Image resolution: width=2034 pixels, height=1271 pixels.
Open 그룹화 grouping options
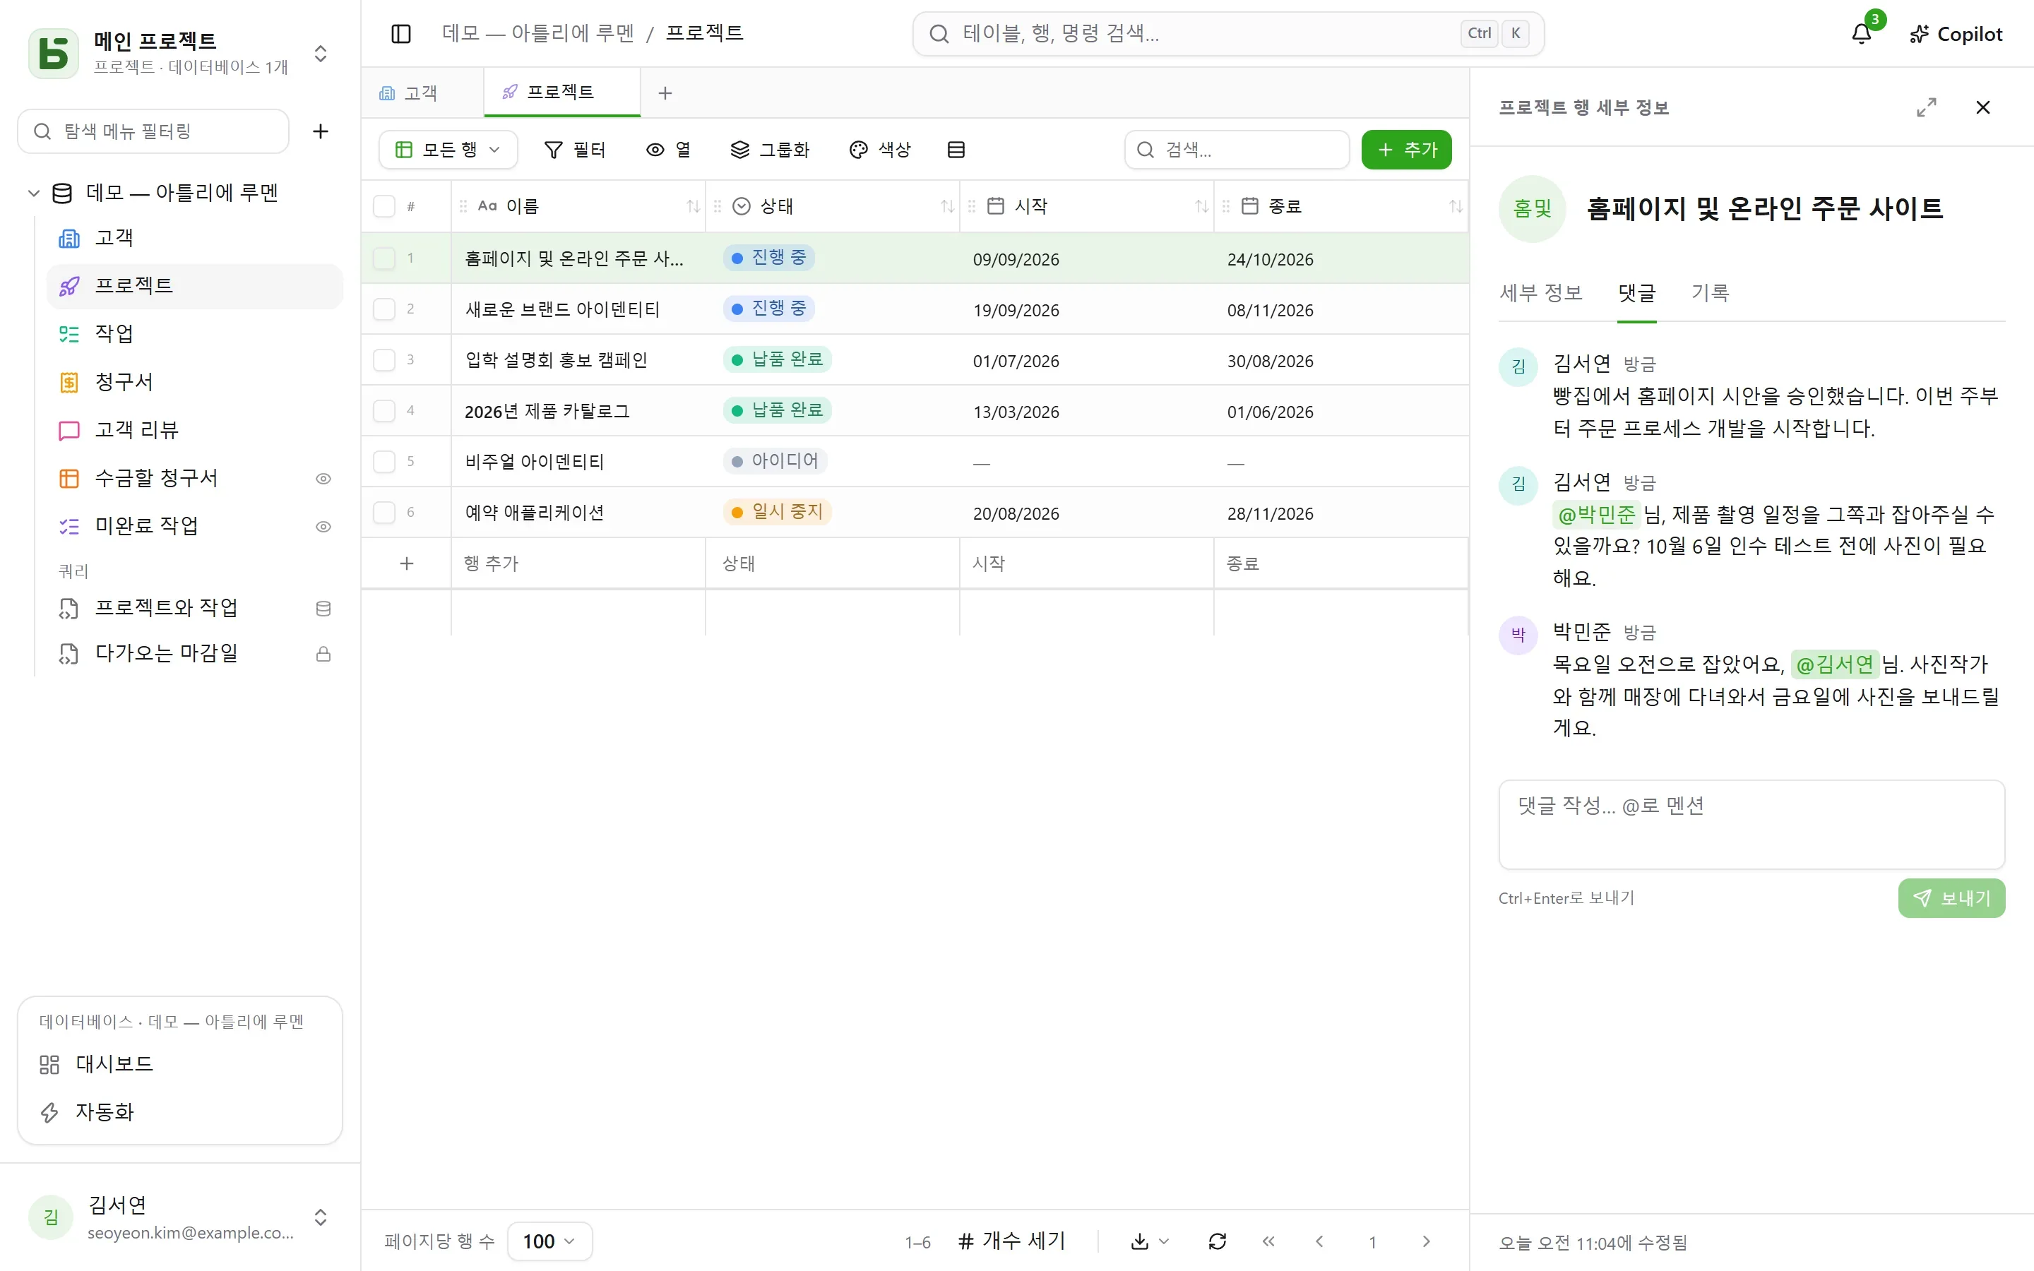[769, 150]
